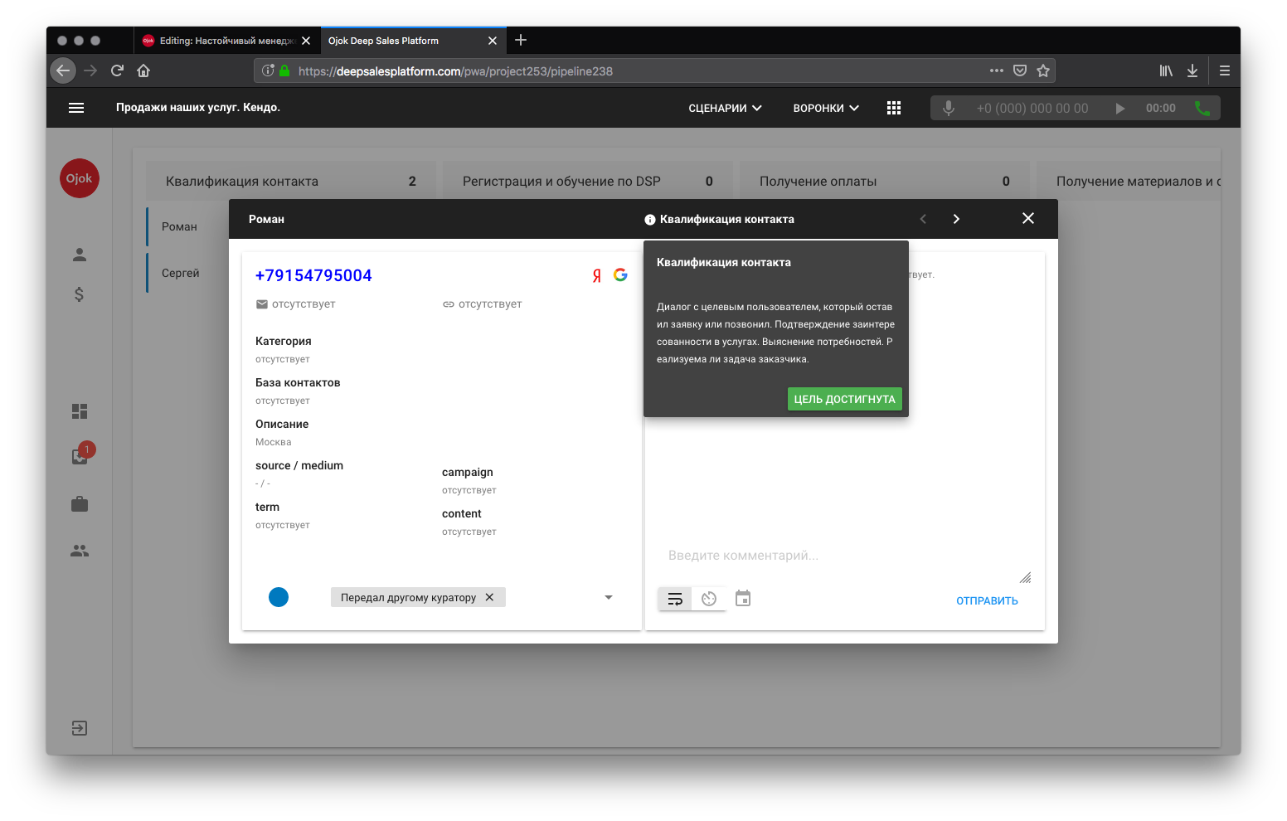
Task: Expand the tags dropdown arrow near the curator tag
Action: pyautogui.click(x=609, y=597)
